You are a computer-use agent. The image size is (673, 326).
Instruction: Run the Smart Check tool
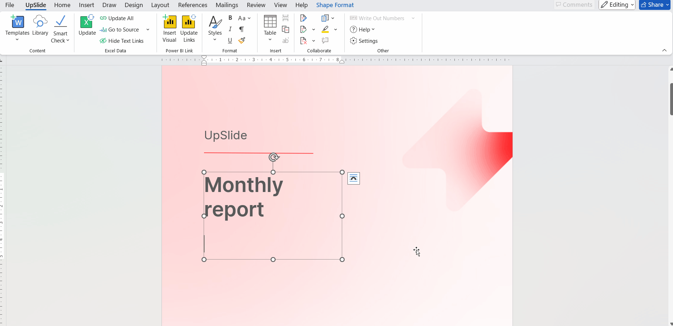point(60,29)
